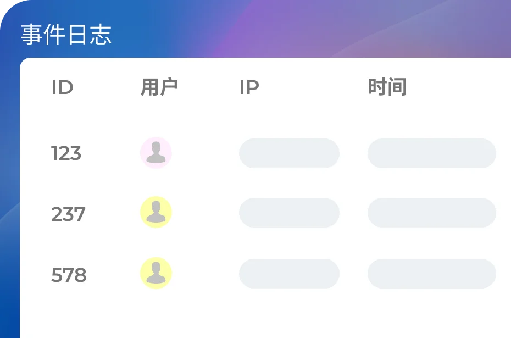Click the IP placeholder in row 237
Screen dimensions: 511x338
pyautogui.click(x=289, y=213)
